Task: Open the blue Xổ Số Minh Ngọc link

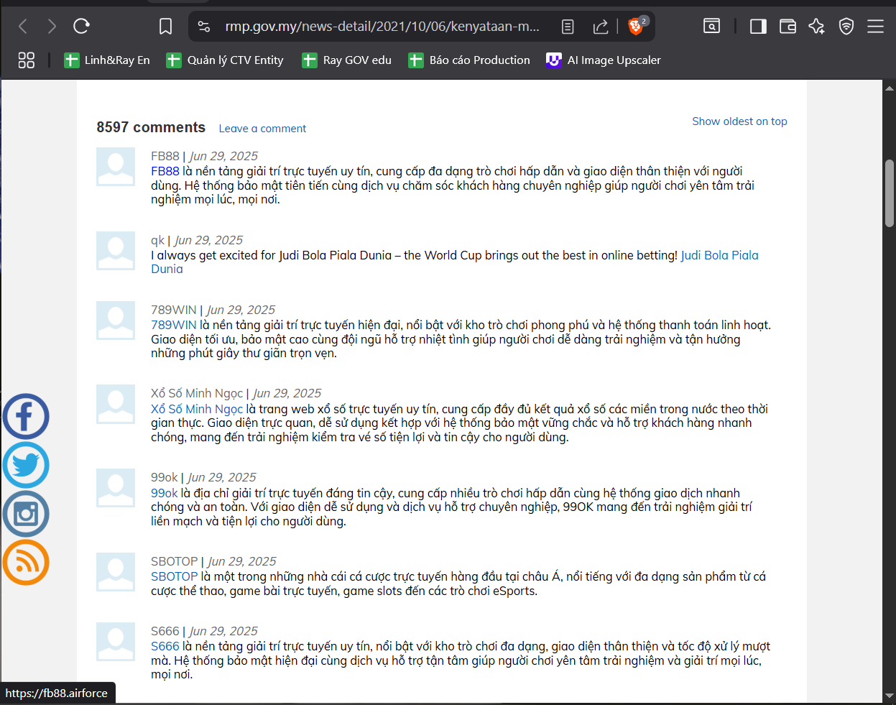Action: 197,409
